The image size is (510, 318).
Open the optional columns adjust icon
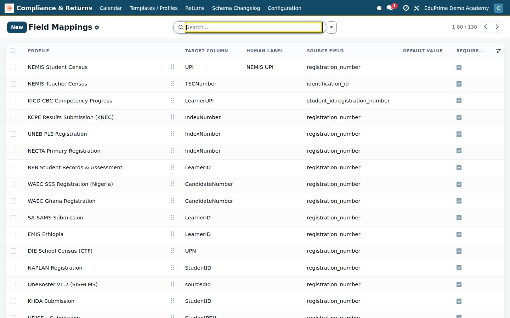click(x=498, y=51)
